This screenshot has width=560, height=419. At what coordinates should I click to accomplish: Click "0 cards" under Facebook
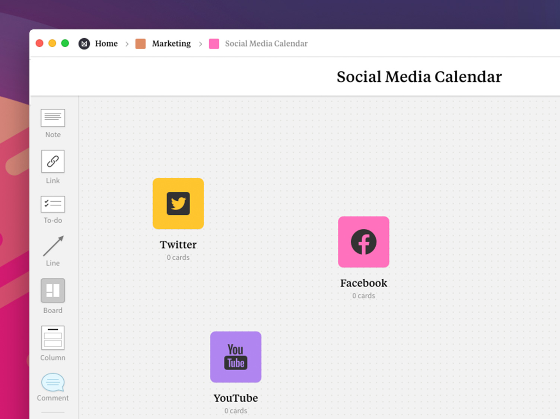(x=364, y=296)
